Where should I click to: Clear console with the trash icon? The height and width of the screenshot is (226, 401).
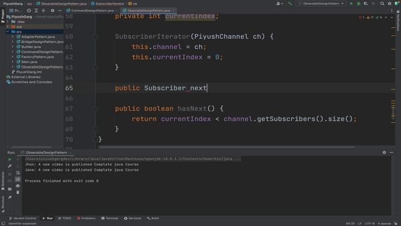[x=18, y=192]
